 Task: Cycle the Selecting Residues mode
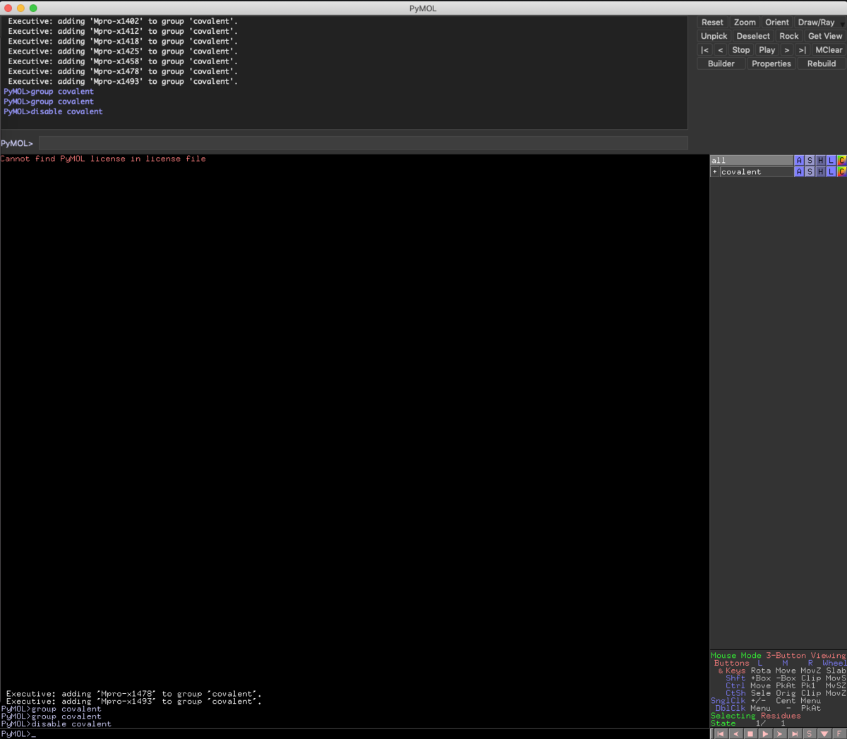(756, 716)
